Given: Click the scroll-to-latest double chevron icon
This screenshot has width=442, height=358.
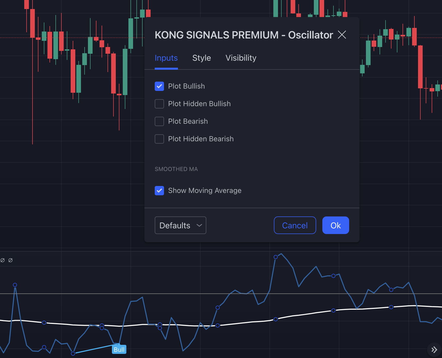Looking at the screenshot, I should [434, 350].
